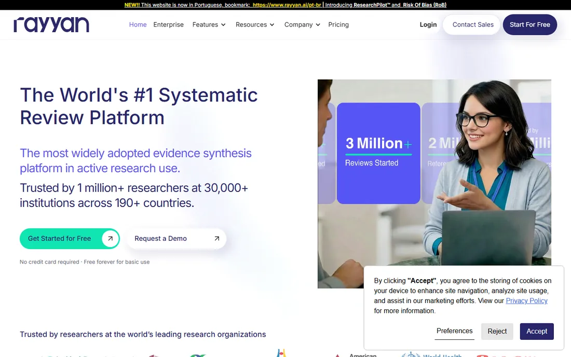Click the Start For Free button

(x=530, y=25)
